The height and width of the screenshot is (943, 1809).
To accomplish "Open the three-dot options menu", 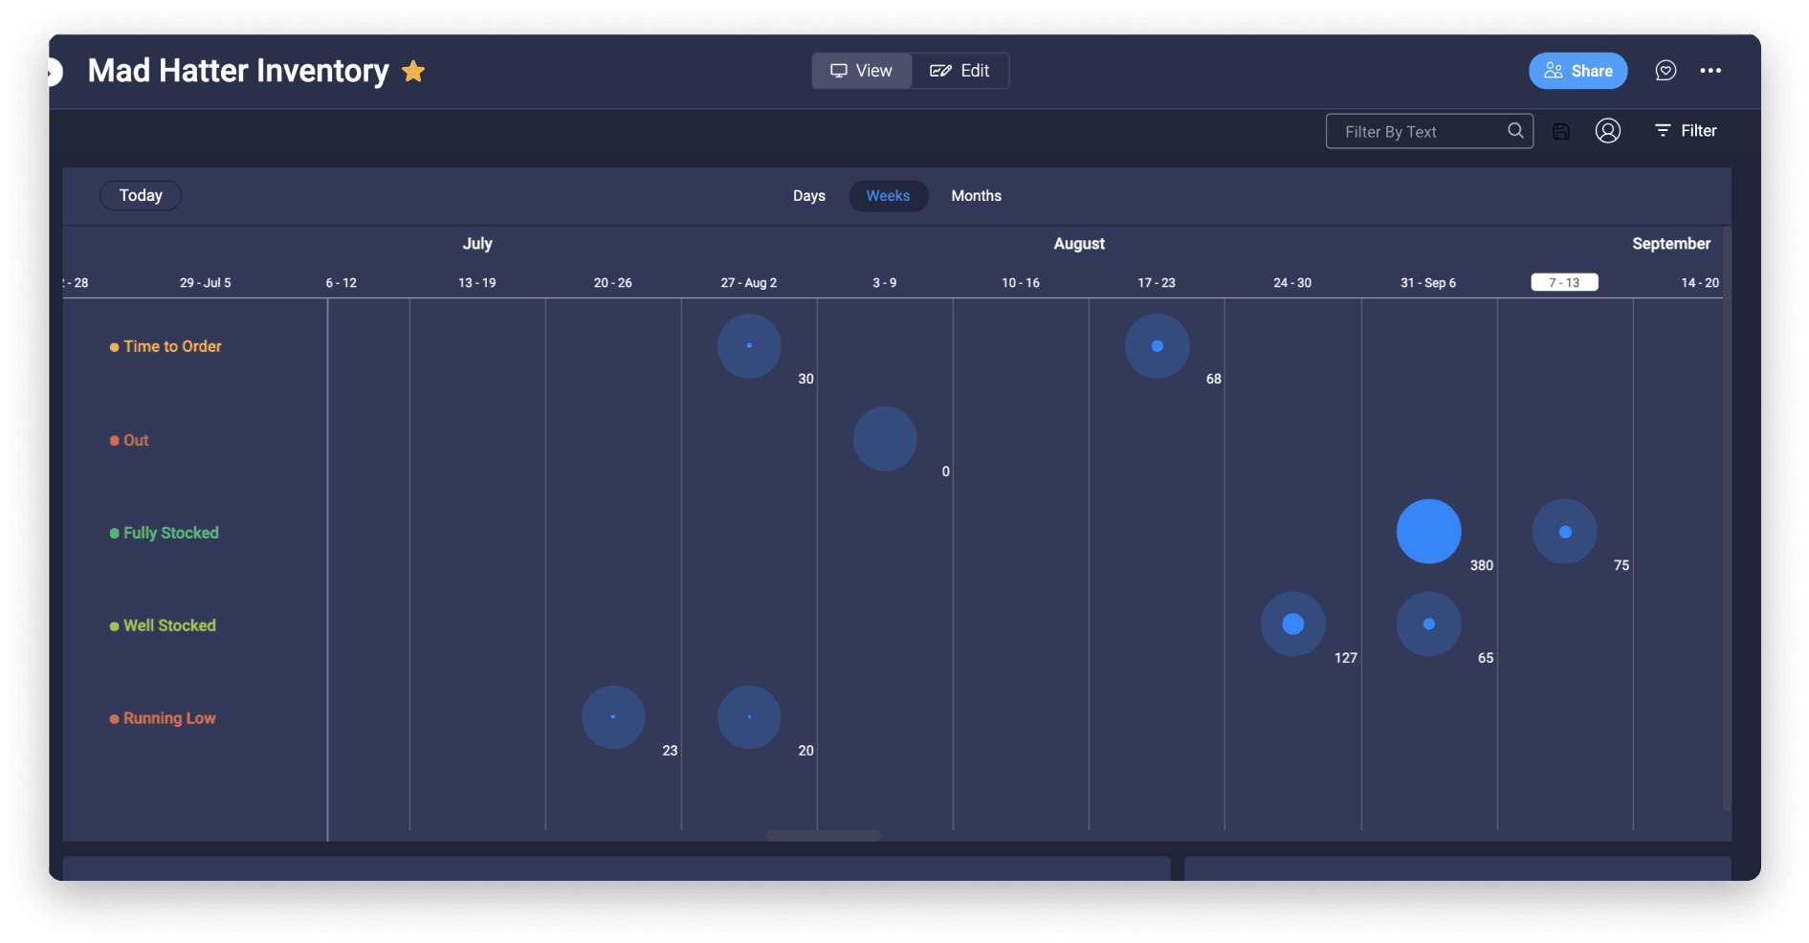I will [x=1711, y=70].
